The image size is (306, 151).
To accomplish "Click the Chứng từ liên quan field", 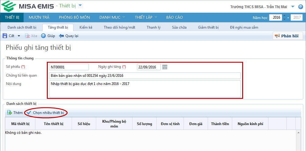I will 145,75.
